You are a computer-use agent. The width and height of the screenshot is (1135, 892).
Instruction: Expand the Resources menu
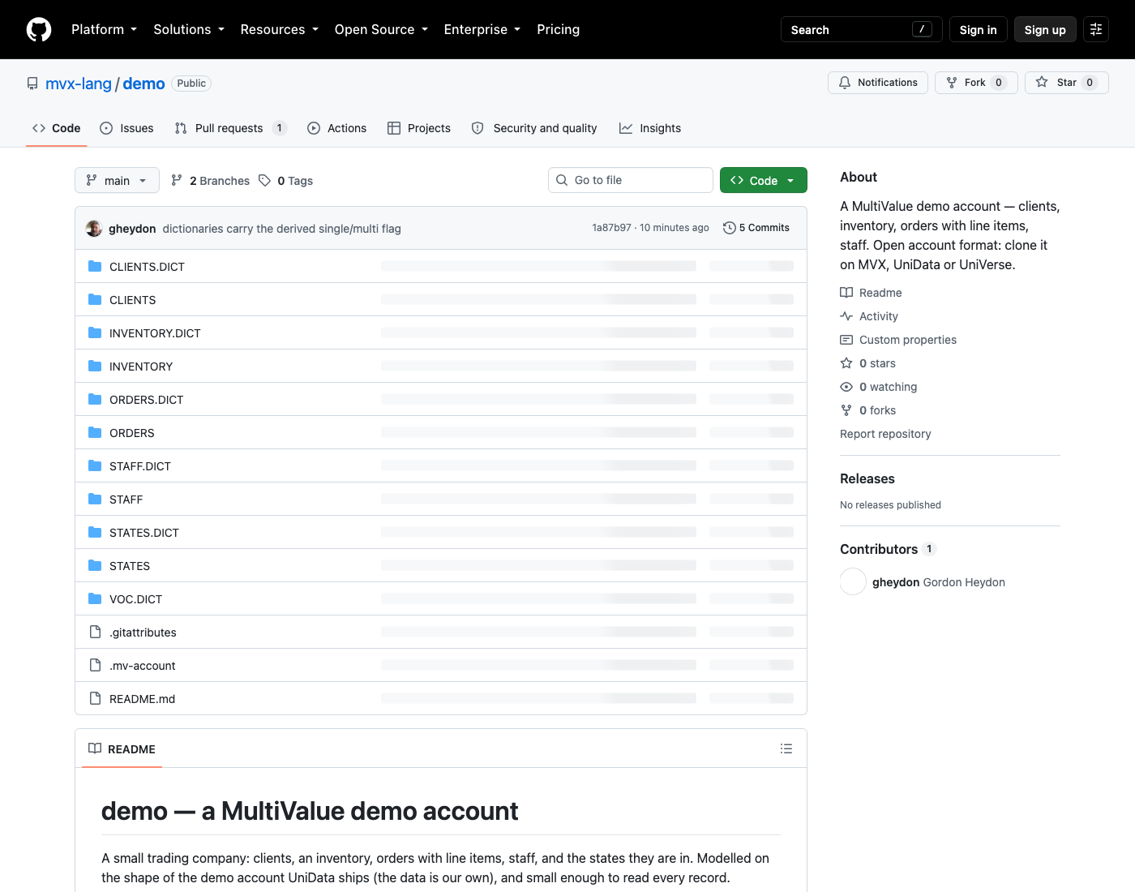point(280,29)
